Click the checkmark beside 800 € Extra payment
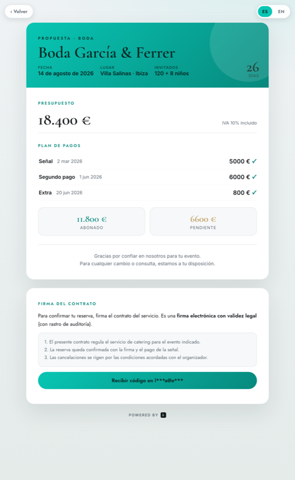This screenshot has height=480, width=295. point(254,193)
